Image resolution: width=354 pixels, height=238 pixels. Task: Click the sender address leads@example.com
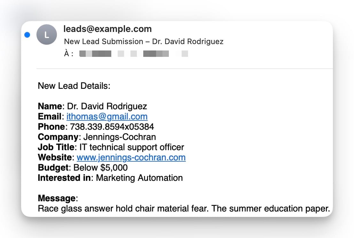[107, 29]
